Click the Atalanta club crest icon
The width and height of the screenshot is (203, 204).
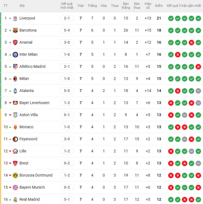coord(15,91)
